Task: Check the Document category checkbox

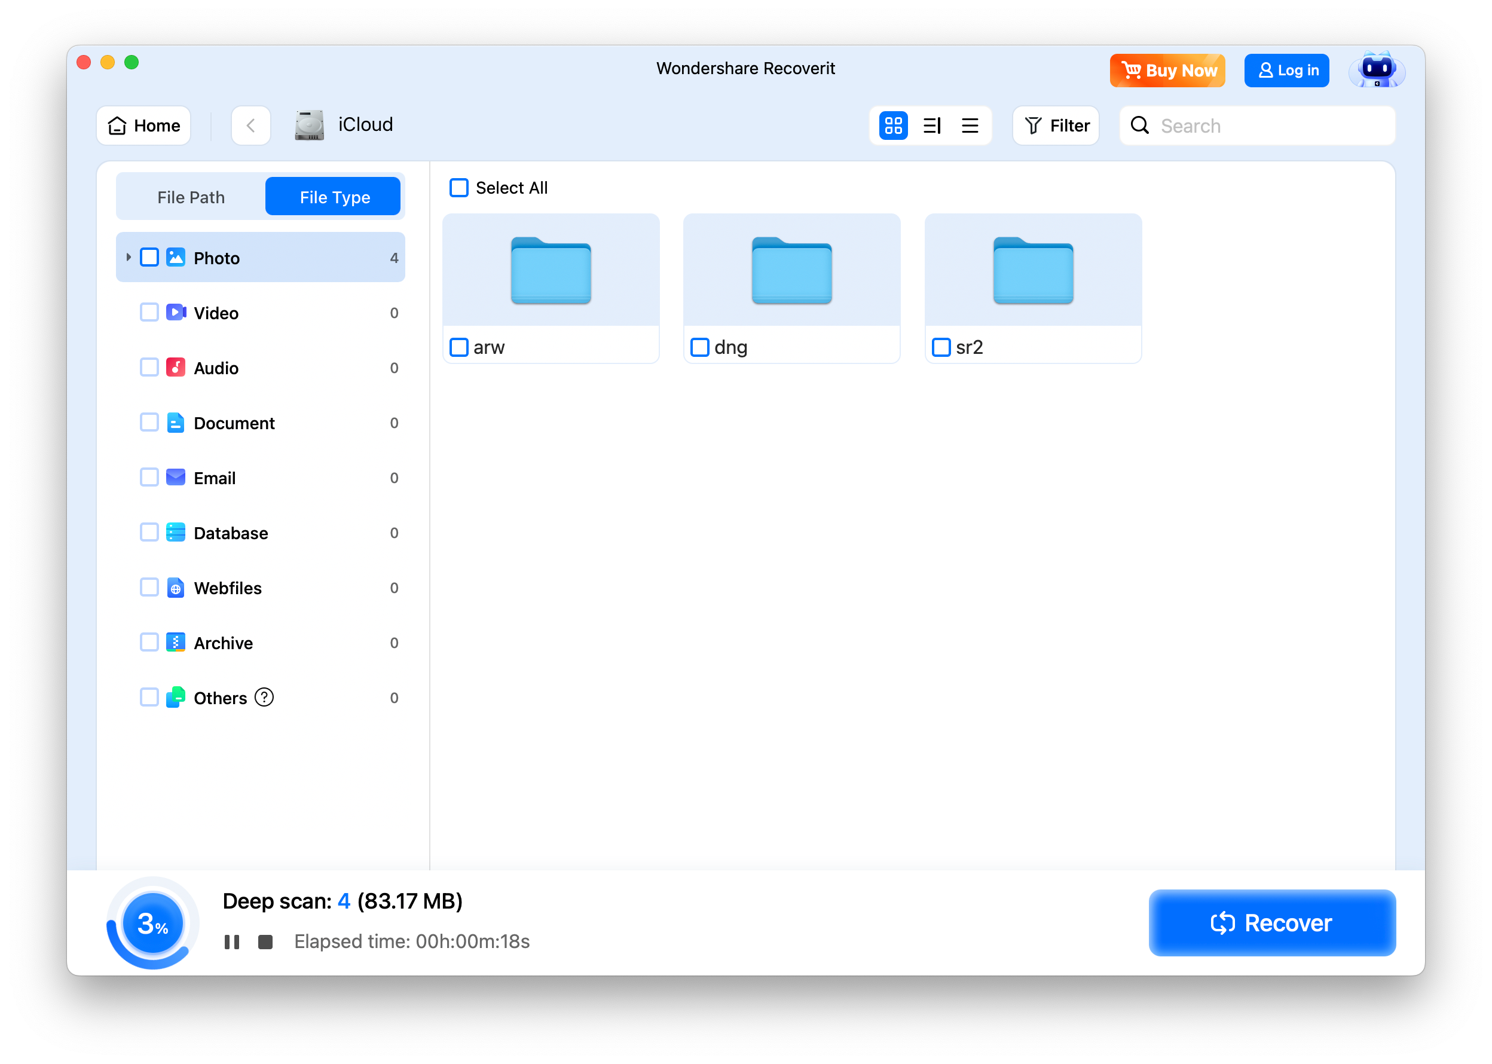Action: click(x=149, y=423)
